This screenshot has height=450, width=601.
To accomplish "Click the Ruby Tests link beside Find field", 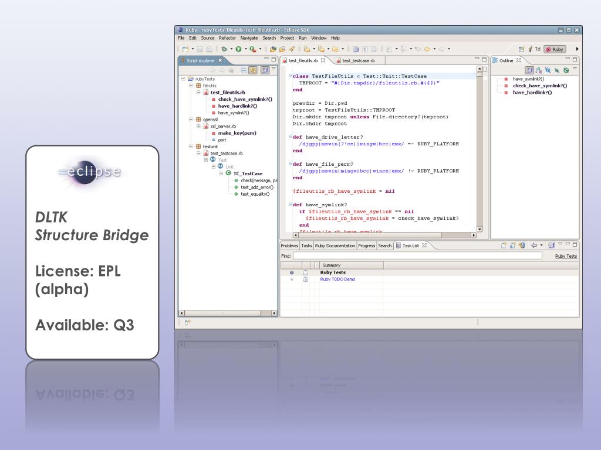I will pyautogui.click(x=566, y=256).
